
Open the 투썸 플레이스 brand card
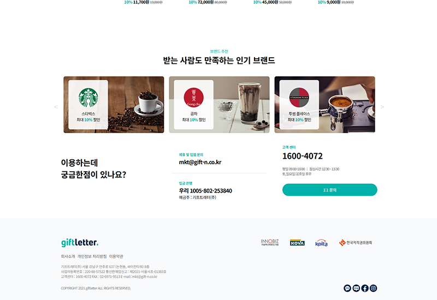[x=324, y=105]
